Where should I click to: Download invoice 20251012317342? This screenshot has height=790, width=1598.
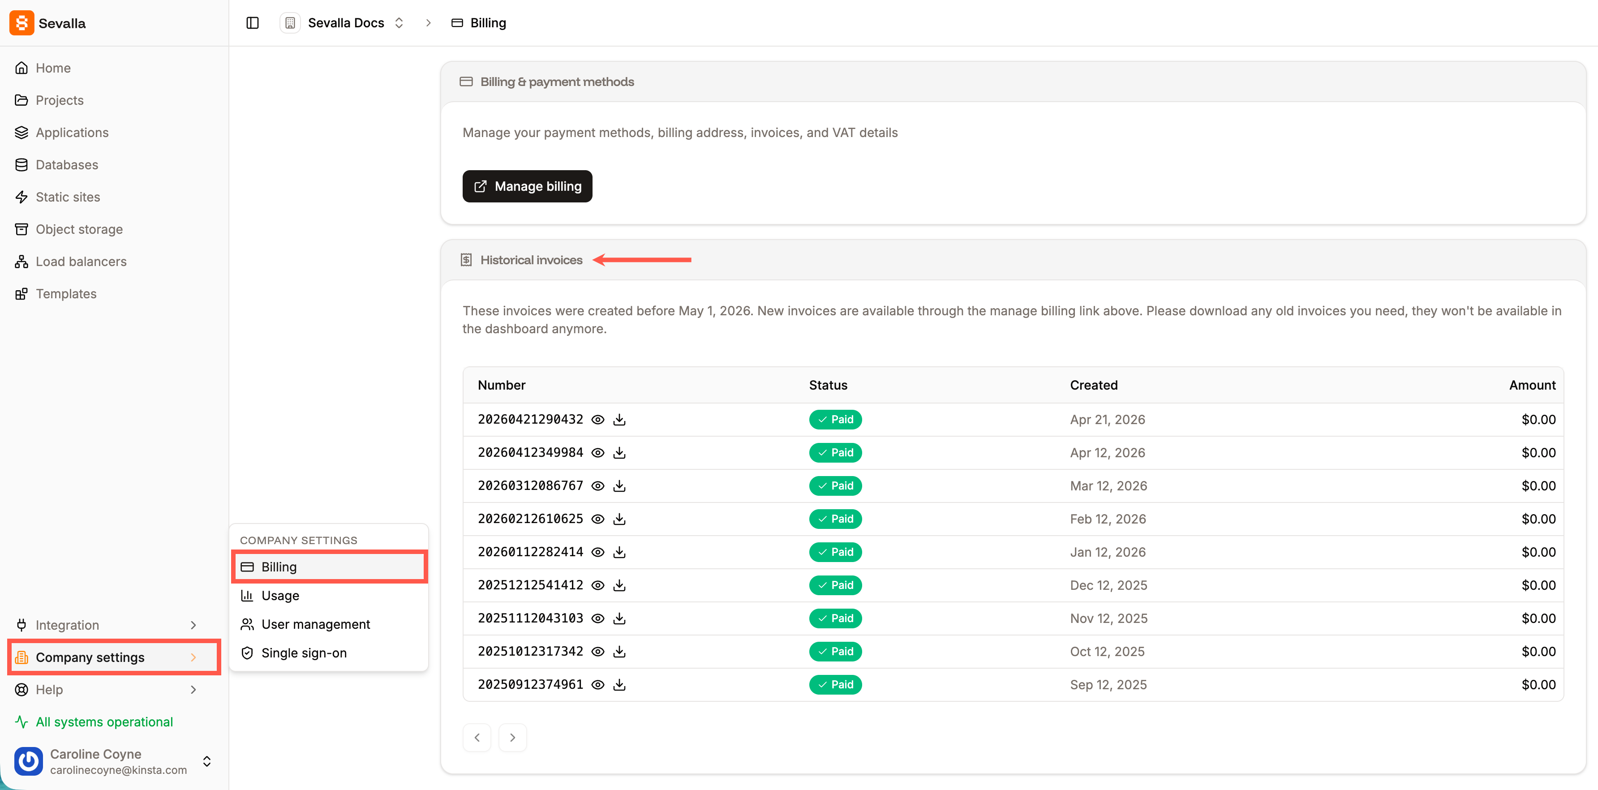[x=619, y=652]
